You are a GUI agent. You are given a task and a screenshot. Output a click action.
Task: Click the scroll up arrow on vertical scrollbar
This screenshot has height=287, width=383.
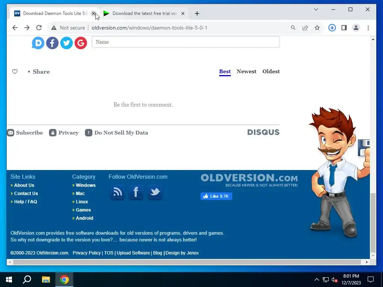(x=373, y=39)
